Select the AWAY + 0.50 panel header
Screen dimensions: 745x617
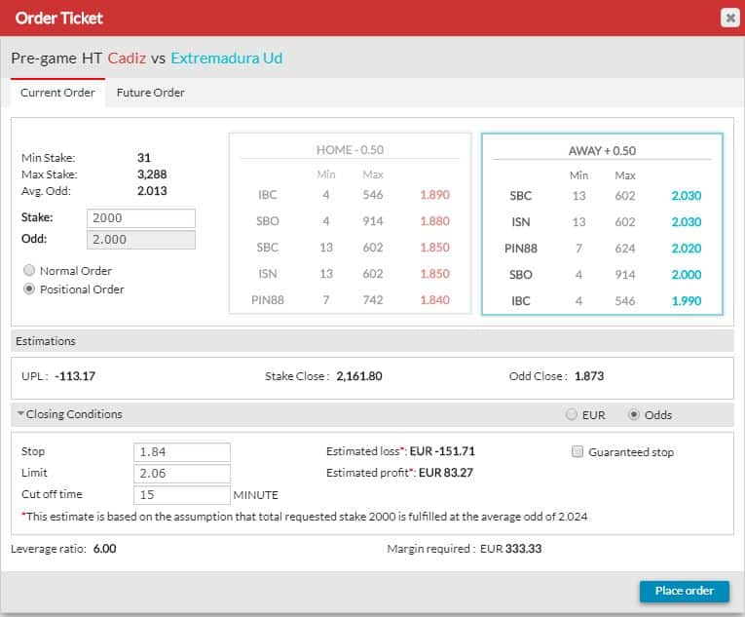pyautogui.click(x=602, y=151)
